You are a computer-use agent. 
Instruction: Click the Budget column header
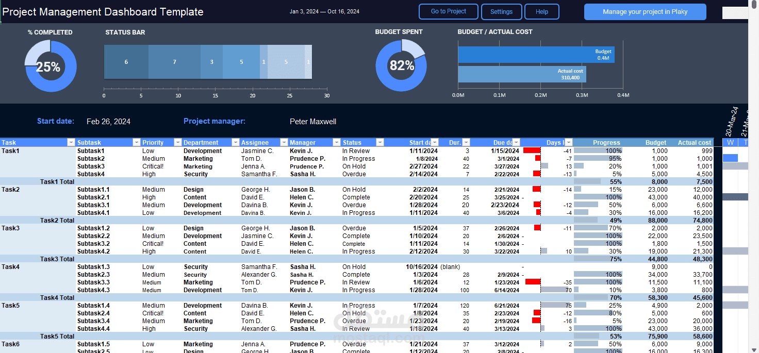(656, 143)
